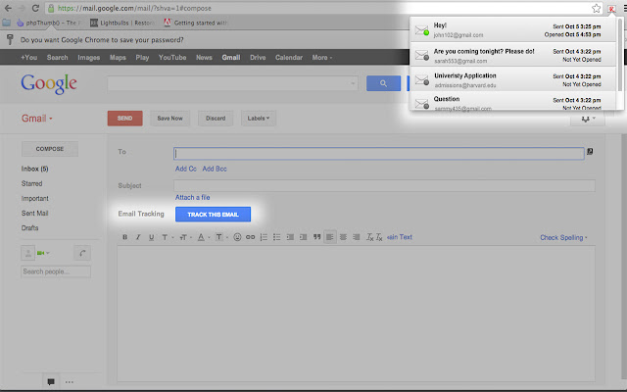Click Add Cc link
Screen dimensions: 627x392
click(x=185, y=169)
